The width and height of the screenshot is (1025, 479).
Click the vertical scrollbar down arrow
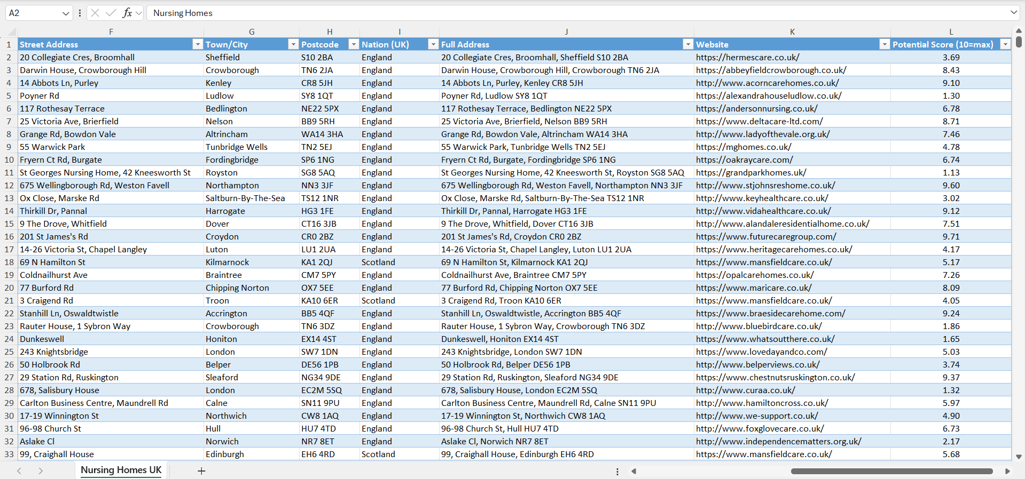1019,457
